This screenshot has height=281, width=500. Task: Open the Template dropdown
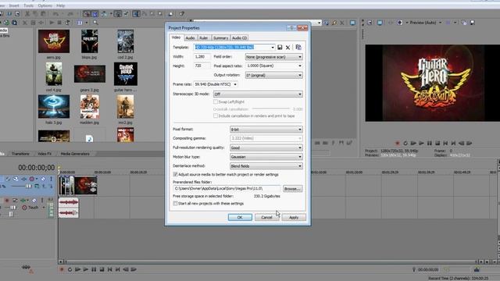(x=273, y=48)
